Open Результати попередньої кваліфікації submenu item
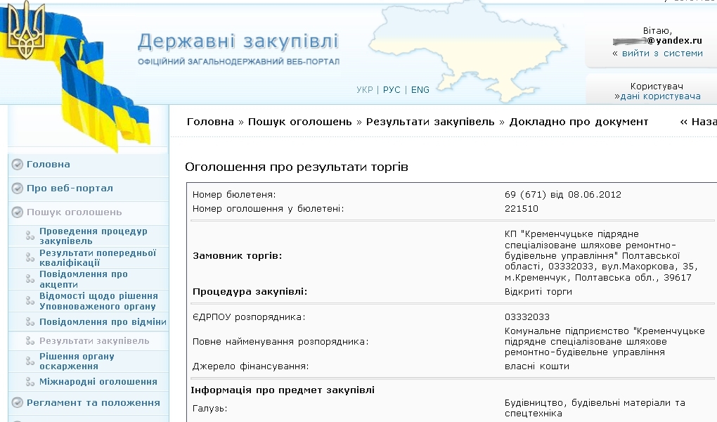This screenshot has width=717, height=422. point(97,257)
